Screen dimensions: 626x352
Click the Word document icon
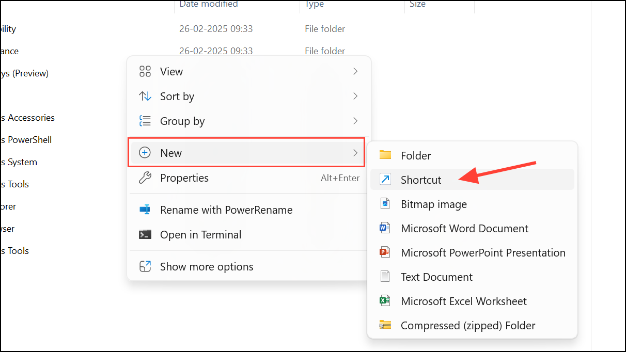coord(385,228)
